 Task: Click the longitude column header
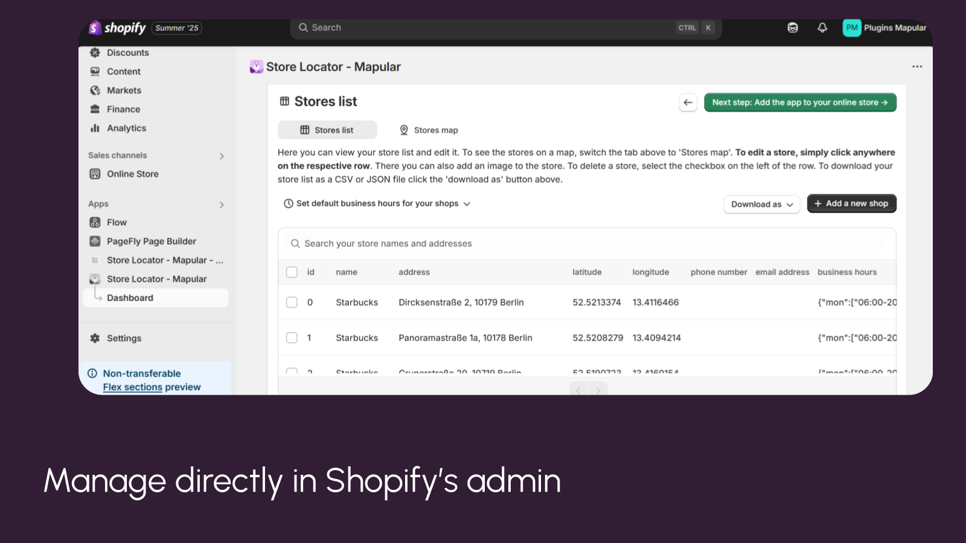point(650,272)
